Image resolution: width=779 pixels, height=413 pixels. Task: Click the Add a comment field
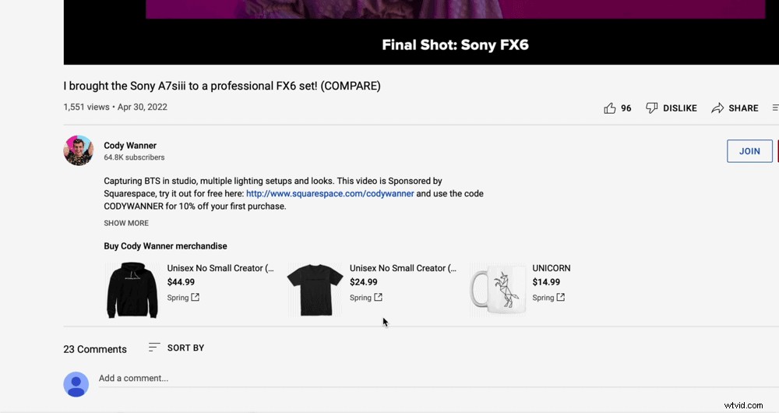coord(312,379)
